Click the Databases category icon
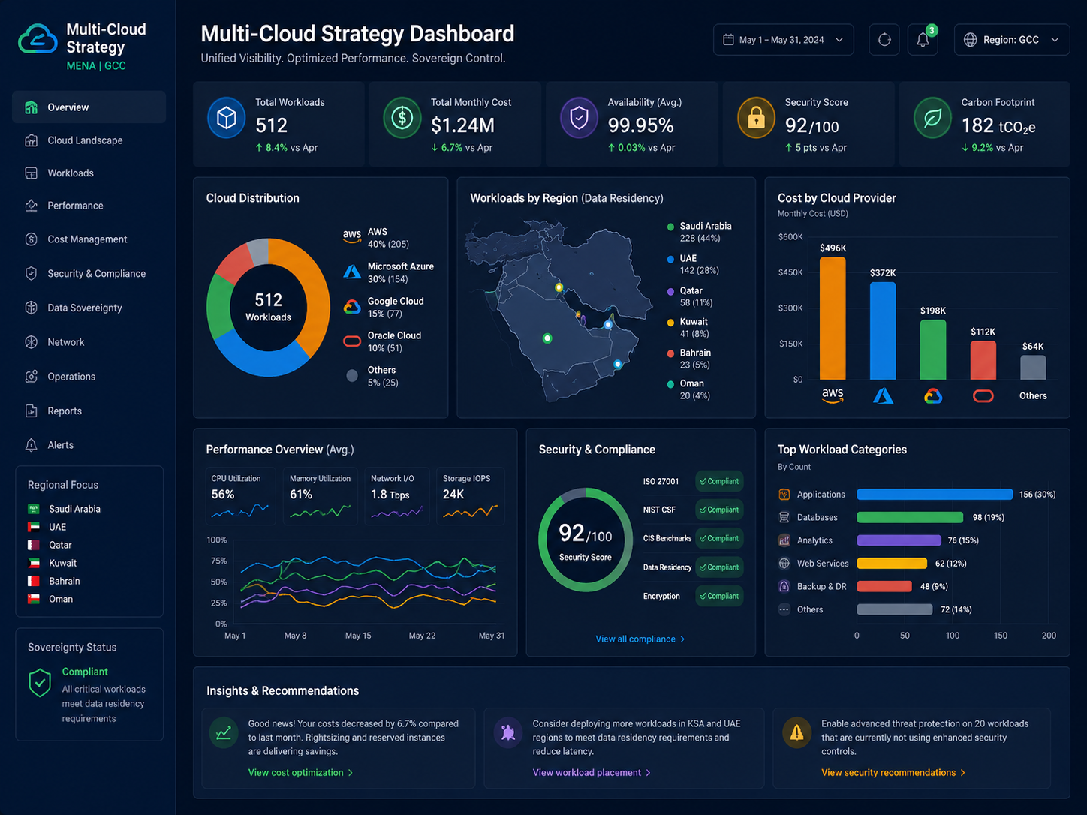Screen dimensions: 1087x815 click(x=784, y=517)
